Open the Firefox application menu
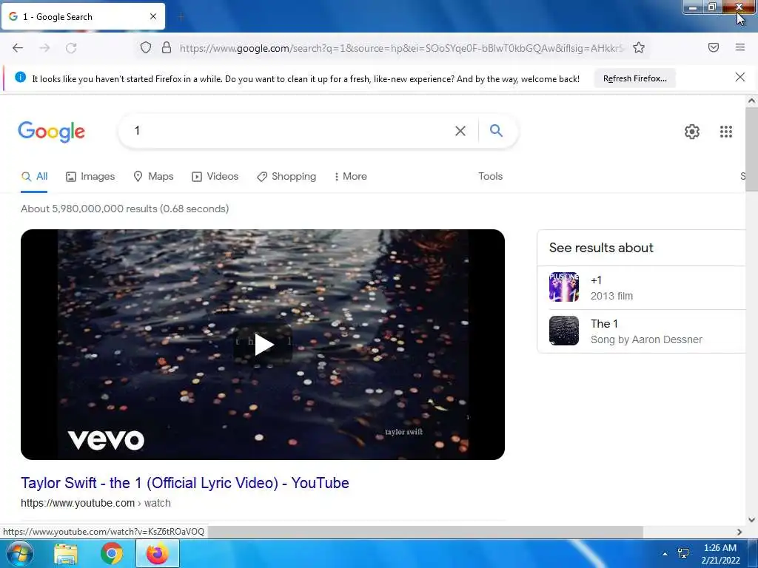Screen dimensions: 758x568 (x=740, y=47)
